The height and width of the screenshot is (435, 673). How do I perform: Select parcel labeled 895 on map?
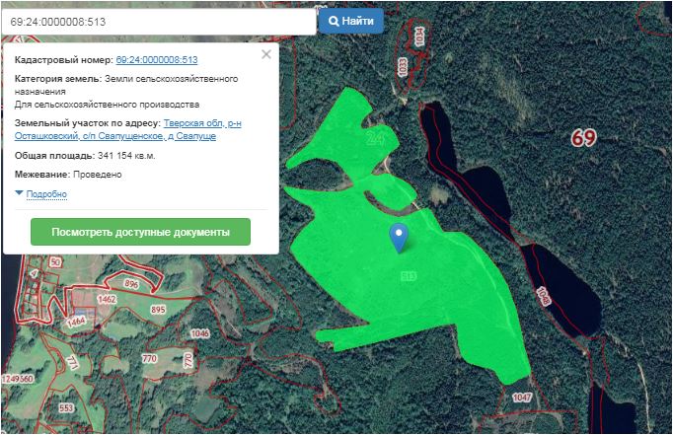point(158,310)
